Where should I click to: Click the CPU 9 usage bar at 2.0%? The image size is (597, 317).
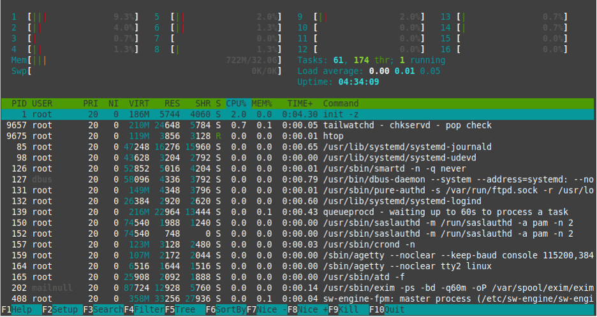pyautogui.click(x=369, y=17)
